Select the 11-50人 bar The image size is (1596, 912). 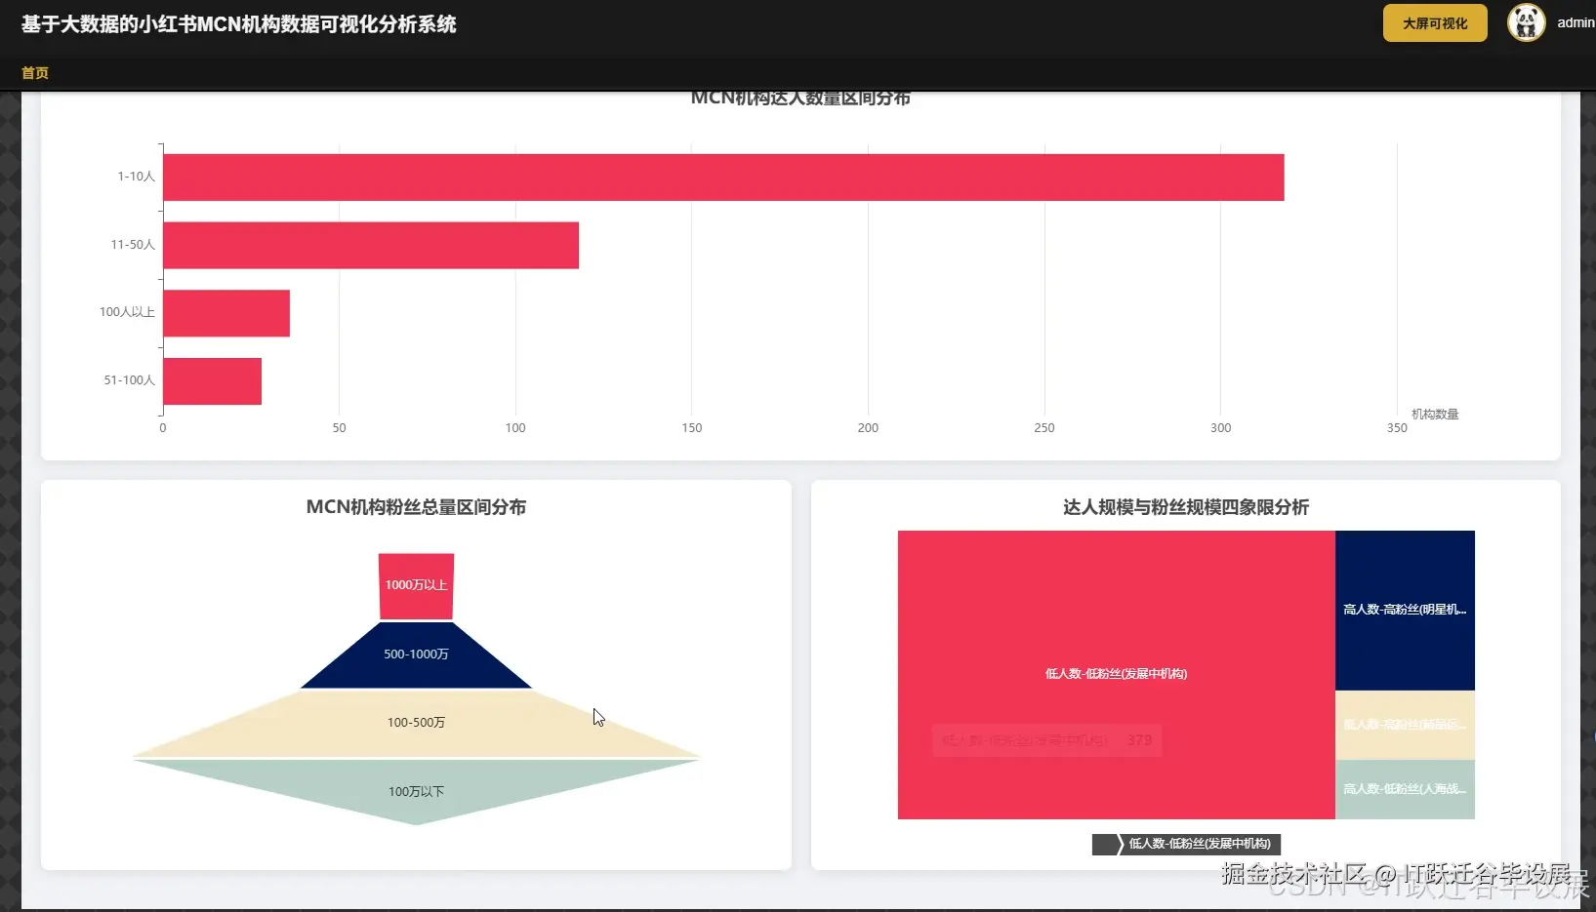tap(371, 245)
